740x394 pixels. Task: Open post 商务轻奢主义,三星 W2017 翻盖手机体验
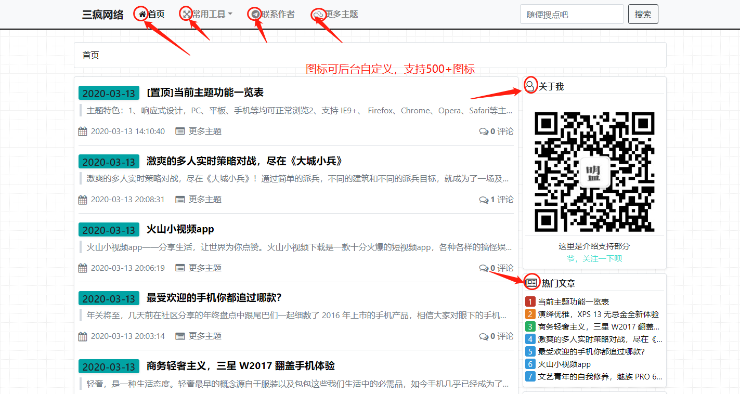click(x=241, y=366)
